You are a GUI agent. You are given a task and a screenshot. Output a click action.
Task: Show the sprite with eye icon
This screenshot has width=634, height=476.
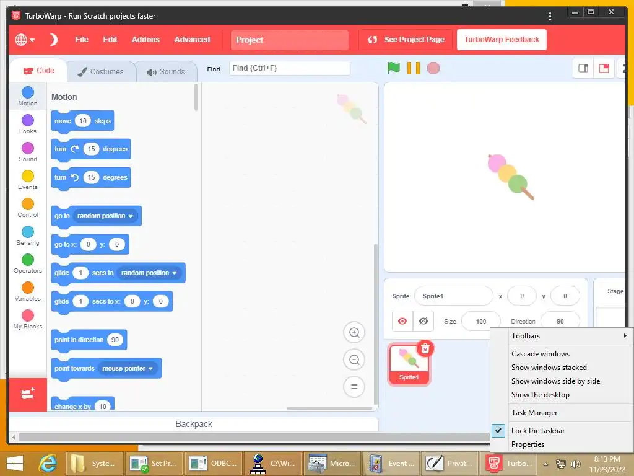point(402,321)
